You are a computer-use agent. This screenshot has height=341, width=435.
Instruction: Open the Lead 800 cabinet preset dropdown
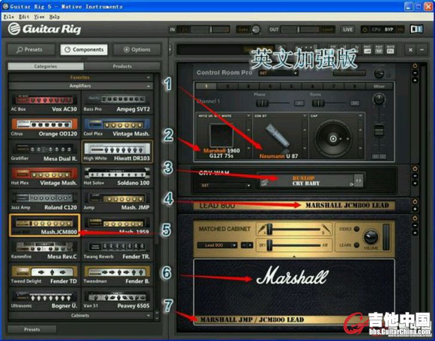tap(217, 245)
